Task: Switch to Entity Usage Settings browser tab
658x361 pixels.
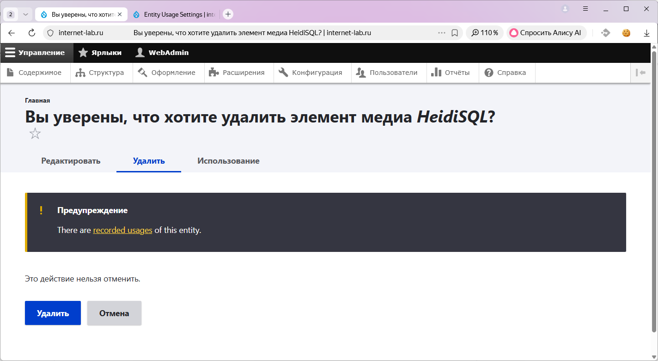Action: [175, 14]
